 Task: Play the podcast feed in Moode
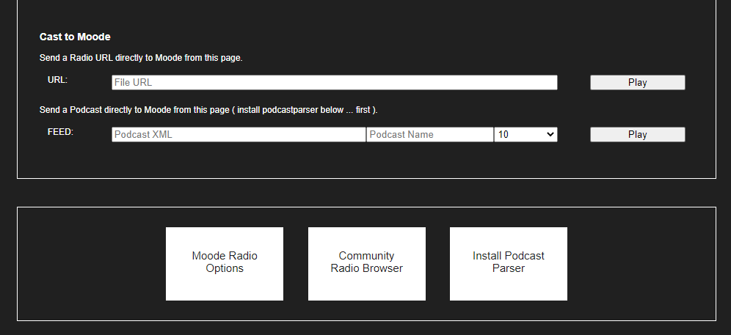tap(637, 135)
